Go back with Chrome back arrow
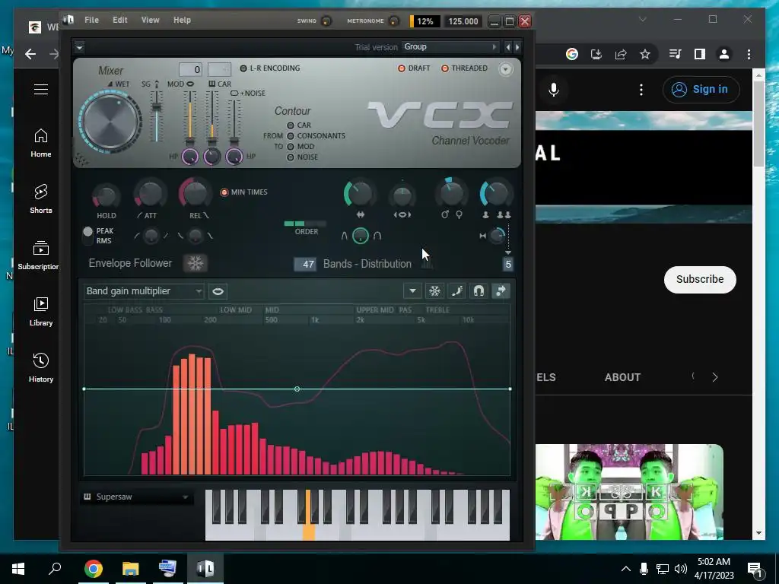779x584 pixels. point(30,54)
